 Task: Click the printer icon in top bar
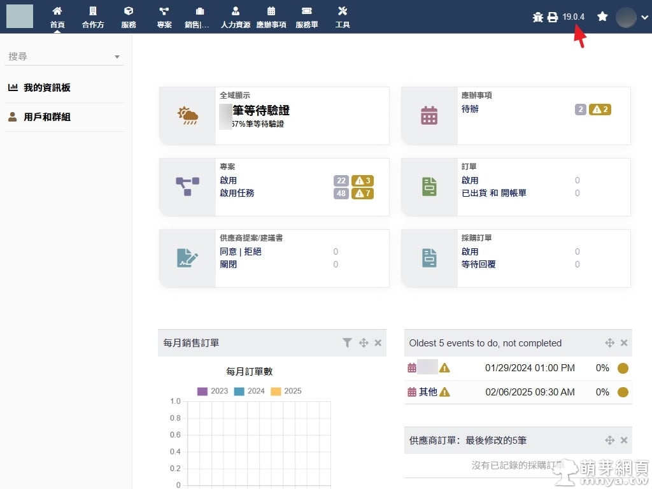click(x=553, y=17)
